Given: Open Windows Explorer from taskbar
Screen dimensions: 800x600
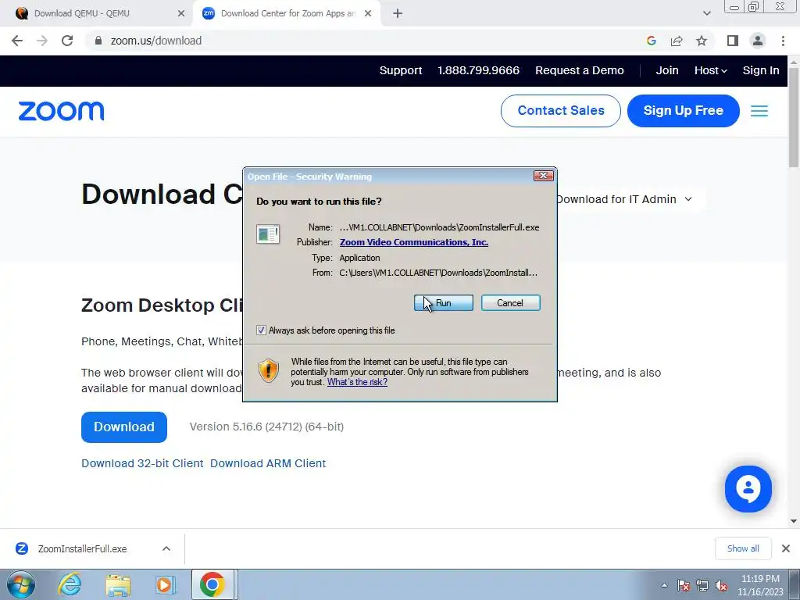Looking at the screenshot, I should [118, 584].
